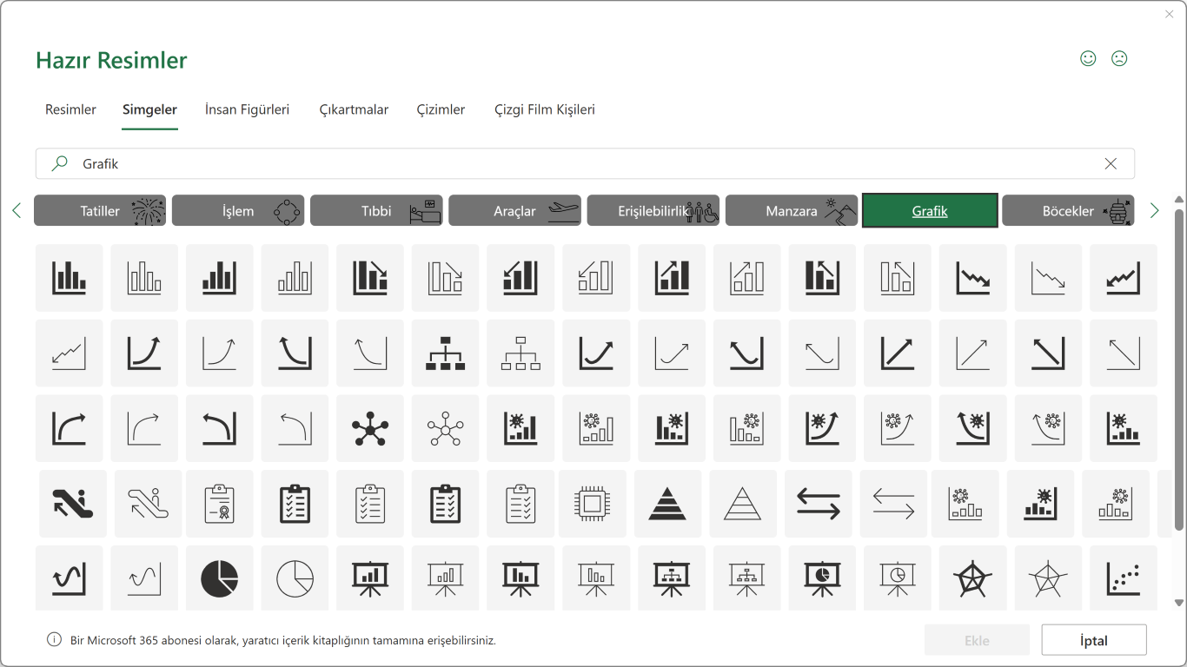The width and height of the screenshot is (1187, 667).
Task: Select the filled network hub icon
Action: [x=370, y=428]
